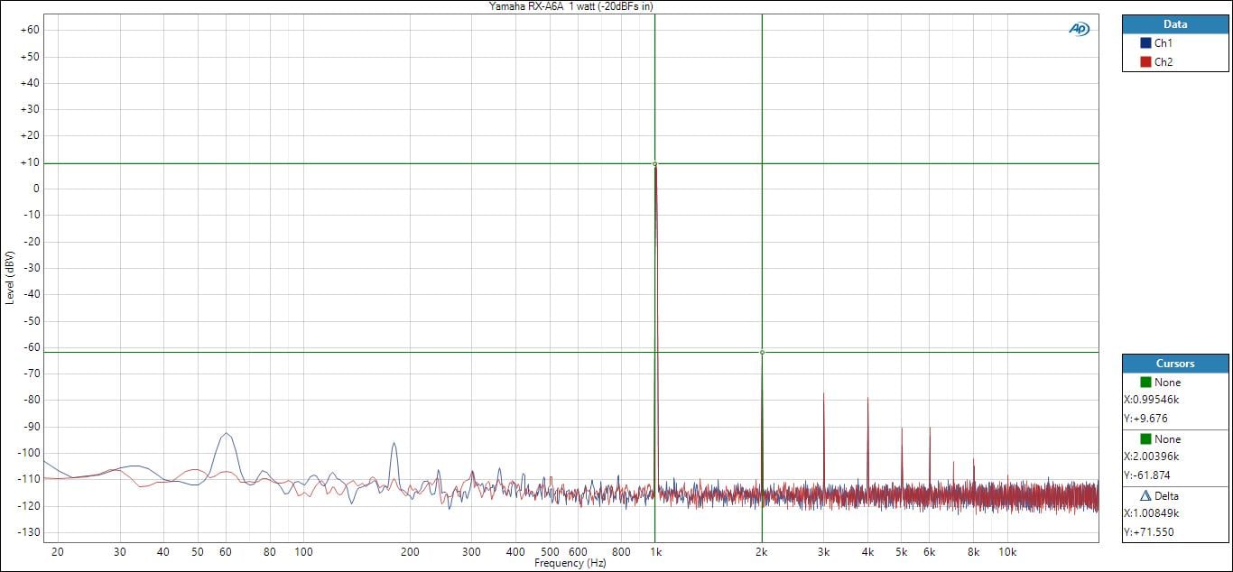Select the X:0.99546k cursor readout
Viewport: 1233px width, 572px height.
click(1152, 400)
